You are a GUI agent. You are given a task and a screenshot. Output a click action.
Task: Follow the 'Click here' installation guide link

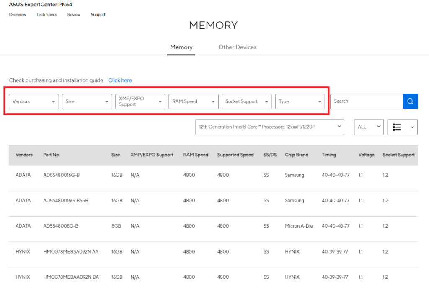tap(120, 80)
